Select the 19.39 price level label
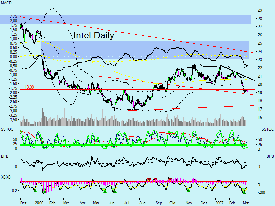The height and width of the screenshot is (206, 275). pos(29,87)
